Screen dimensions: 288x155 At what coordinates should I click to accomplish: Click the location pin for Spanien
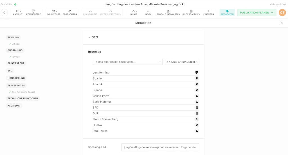[197, 78]
